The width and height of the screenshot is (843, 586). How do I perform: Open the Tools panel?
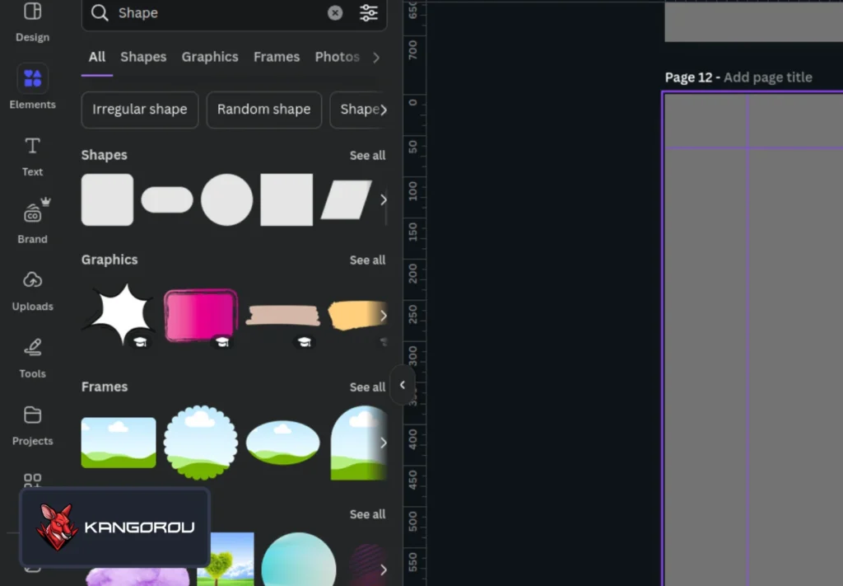32,358
